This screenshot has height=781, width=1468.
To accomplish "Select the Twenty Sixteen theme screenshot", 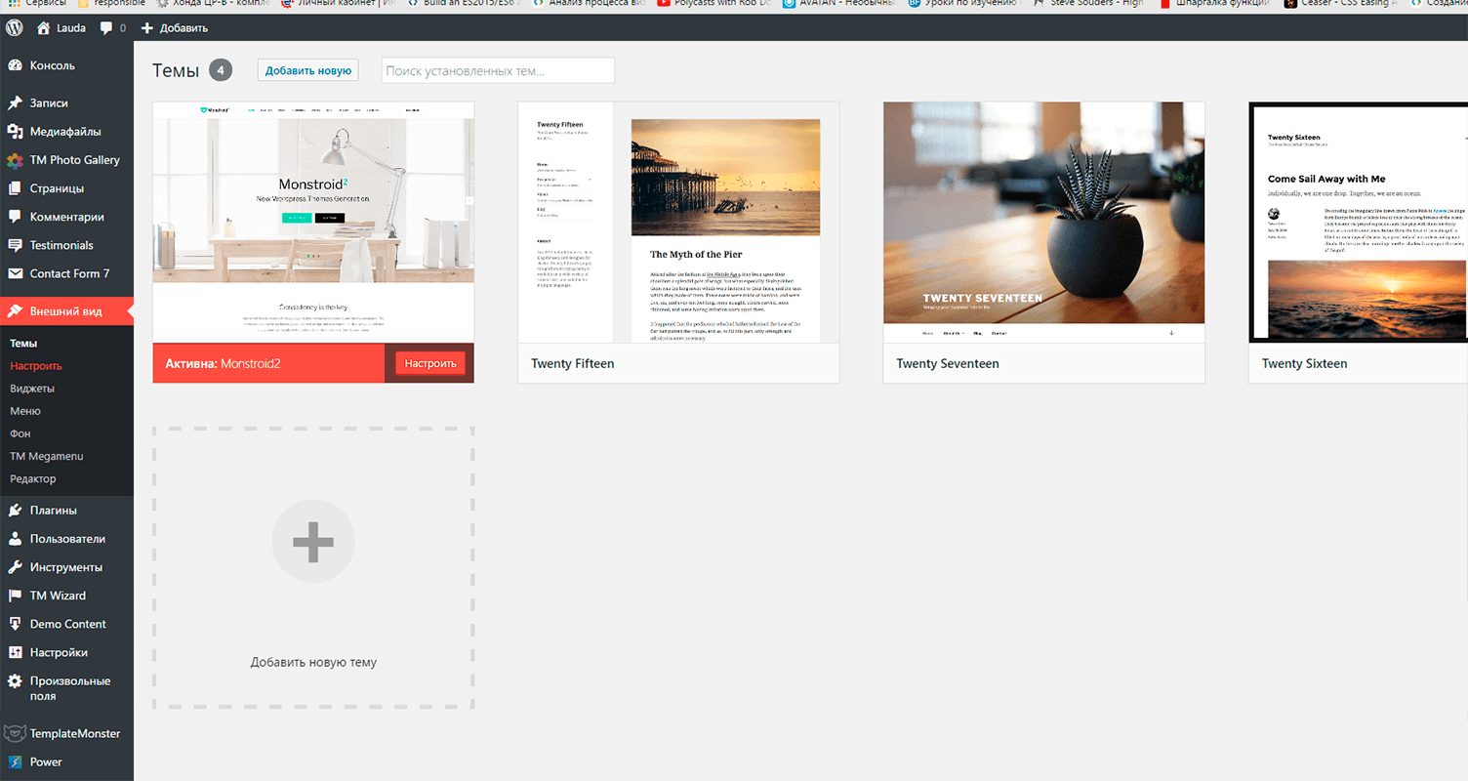I will click(1359, 222).
